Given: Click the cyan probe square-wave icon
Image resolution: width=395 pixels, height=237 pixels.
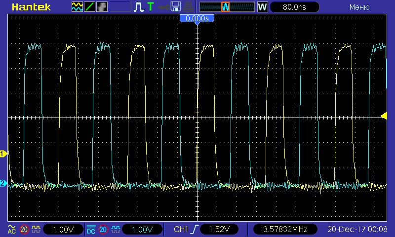Looking at the screenshot, I should click(116, 229).
